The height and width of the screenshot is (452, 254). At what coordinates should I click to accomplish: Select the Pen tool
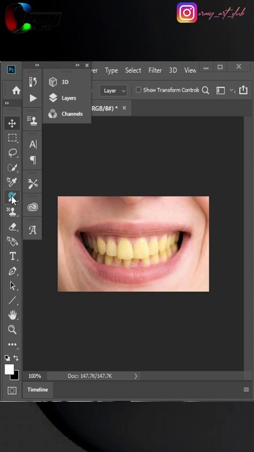tap(12, 271)
